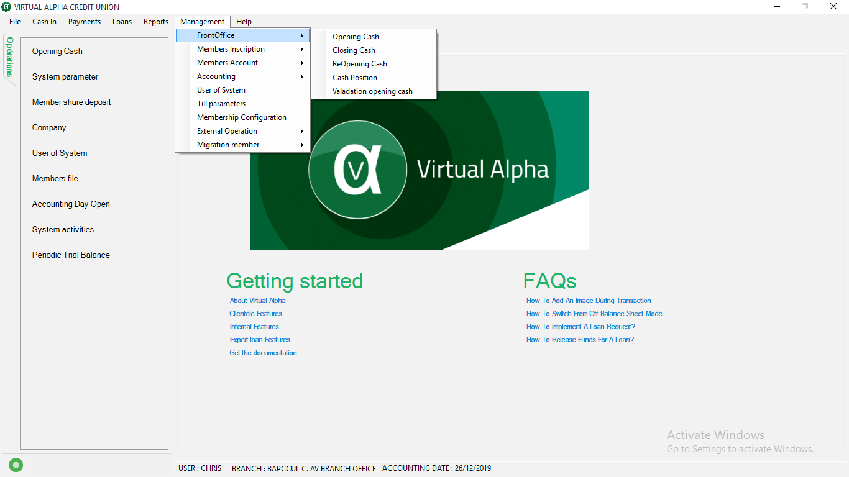Viewport: 849px width, 477px height.
Task: Click the BRANCH status bar entry
Action: click(x=304, y=468)
